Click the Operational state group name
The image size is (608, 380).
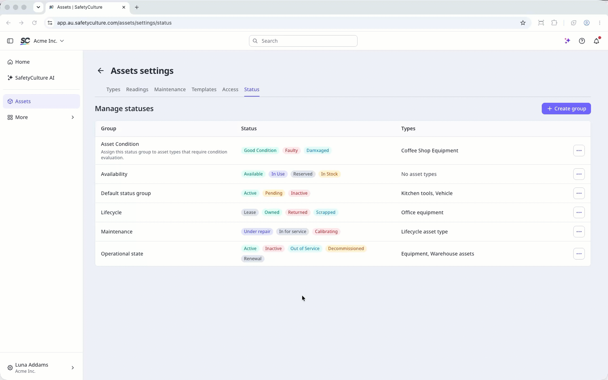pyautogui.click(x=122, y=254)
